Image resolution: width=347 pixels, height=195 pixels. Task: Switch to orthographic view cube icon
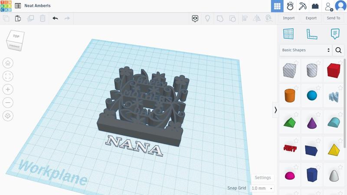click(8, 116)
